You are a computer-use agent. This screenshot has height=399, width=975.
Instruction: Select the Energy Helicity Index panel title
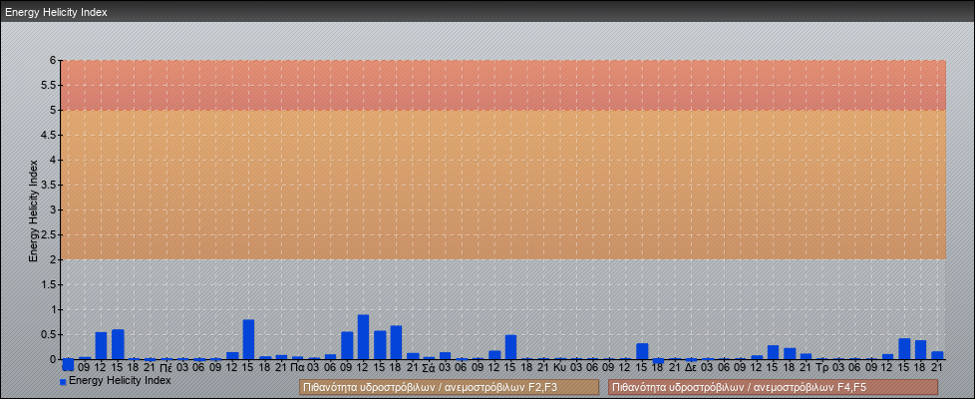pos(56,12)
